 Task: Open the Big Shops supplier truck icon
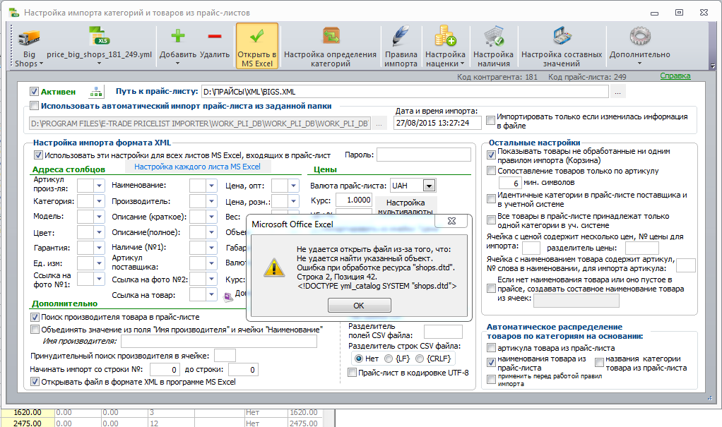pos(28,37)
